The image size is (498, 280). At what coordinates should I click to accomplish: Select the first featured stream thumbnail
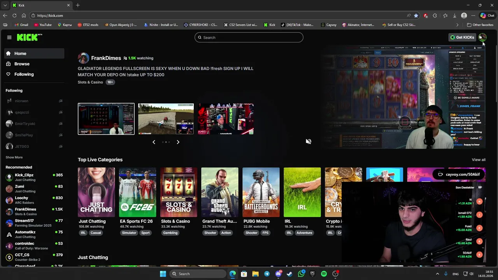(106, 119)
